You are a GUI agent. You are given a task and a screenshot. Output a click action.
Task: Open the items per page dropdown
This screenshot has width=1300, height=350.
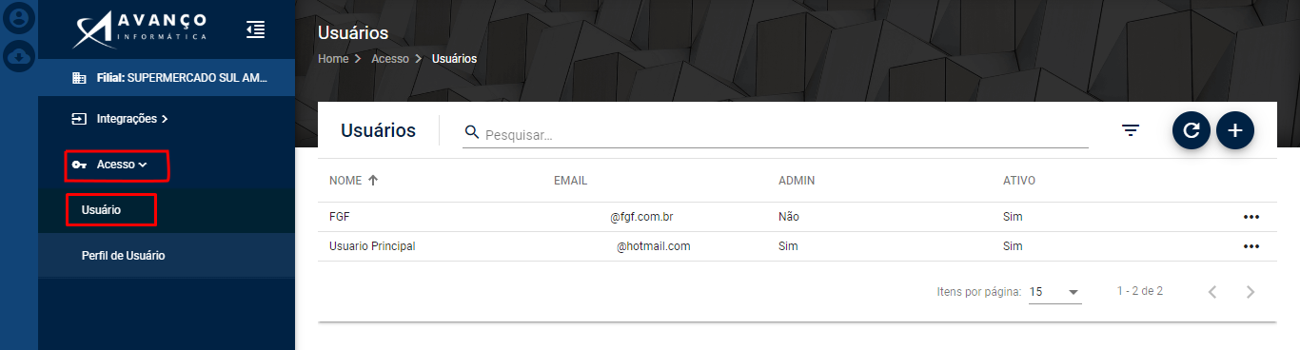(1055, 292)
